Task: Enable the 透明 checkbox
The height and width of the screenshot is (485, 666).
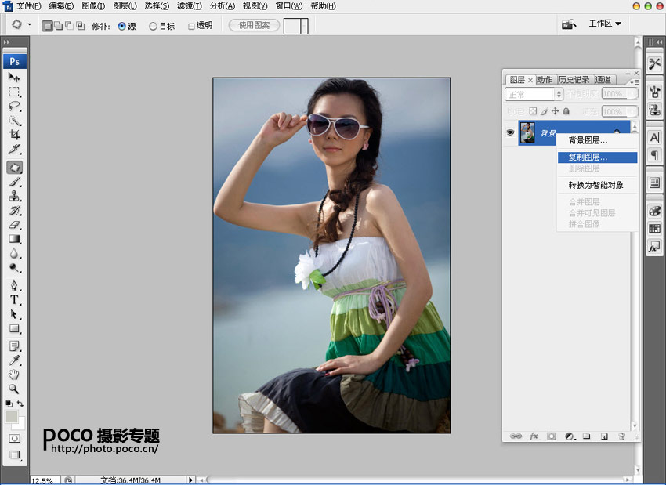Action: coord(192,25)
